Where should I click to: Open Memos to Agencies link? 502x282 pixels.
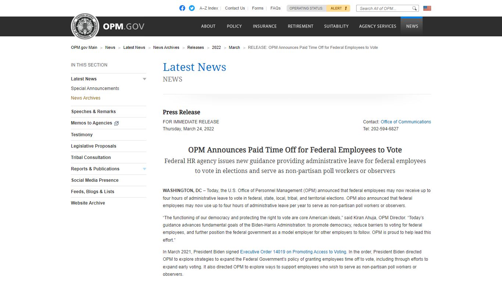point(92,123)
